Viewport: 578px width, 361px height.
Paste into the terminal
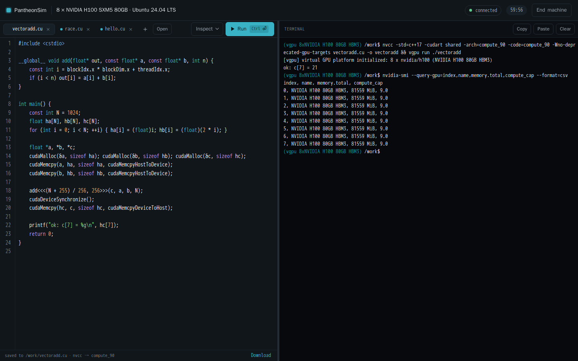coord(543,29)
